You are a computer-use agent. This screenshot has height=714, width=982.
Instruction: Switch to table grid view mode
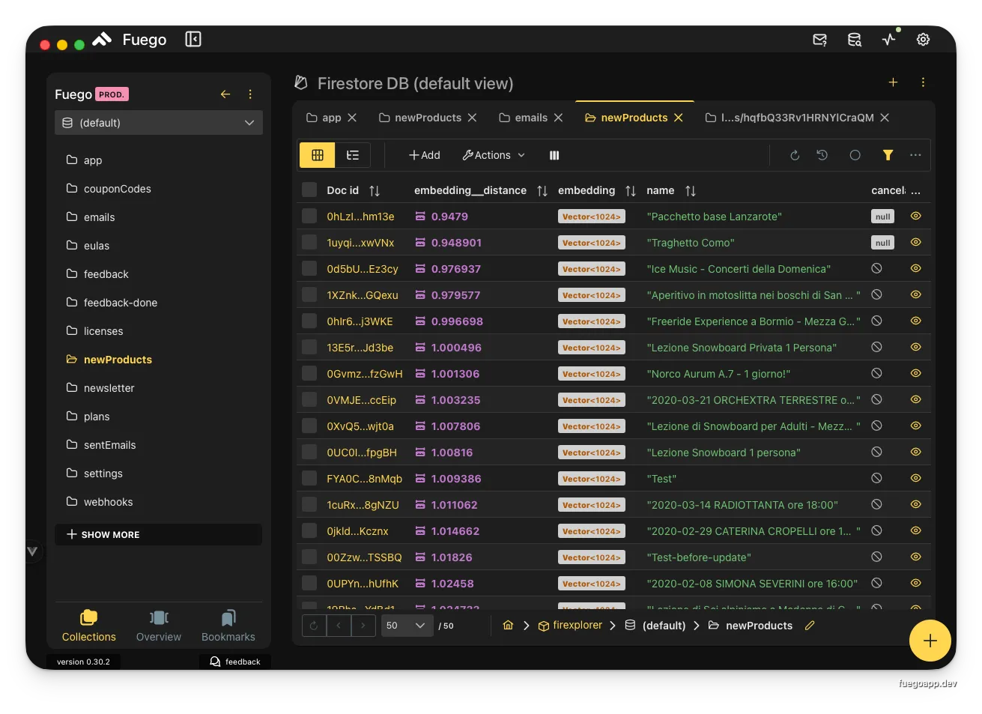point(317,155)
